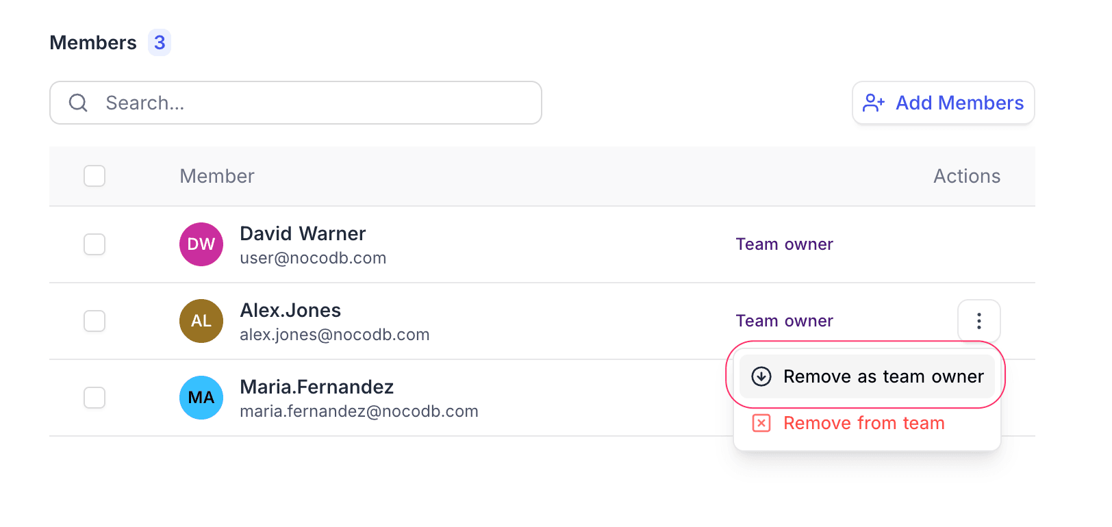Open the three-dot actions menu for Alex.Jones
1112x527 pixels.
click(x=978, y=321)
